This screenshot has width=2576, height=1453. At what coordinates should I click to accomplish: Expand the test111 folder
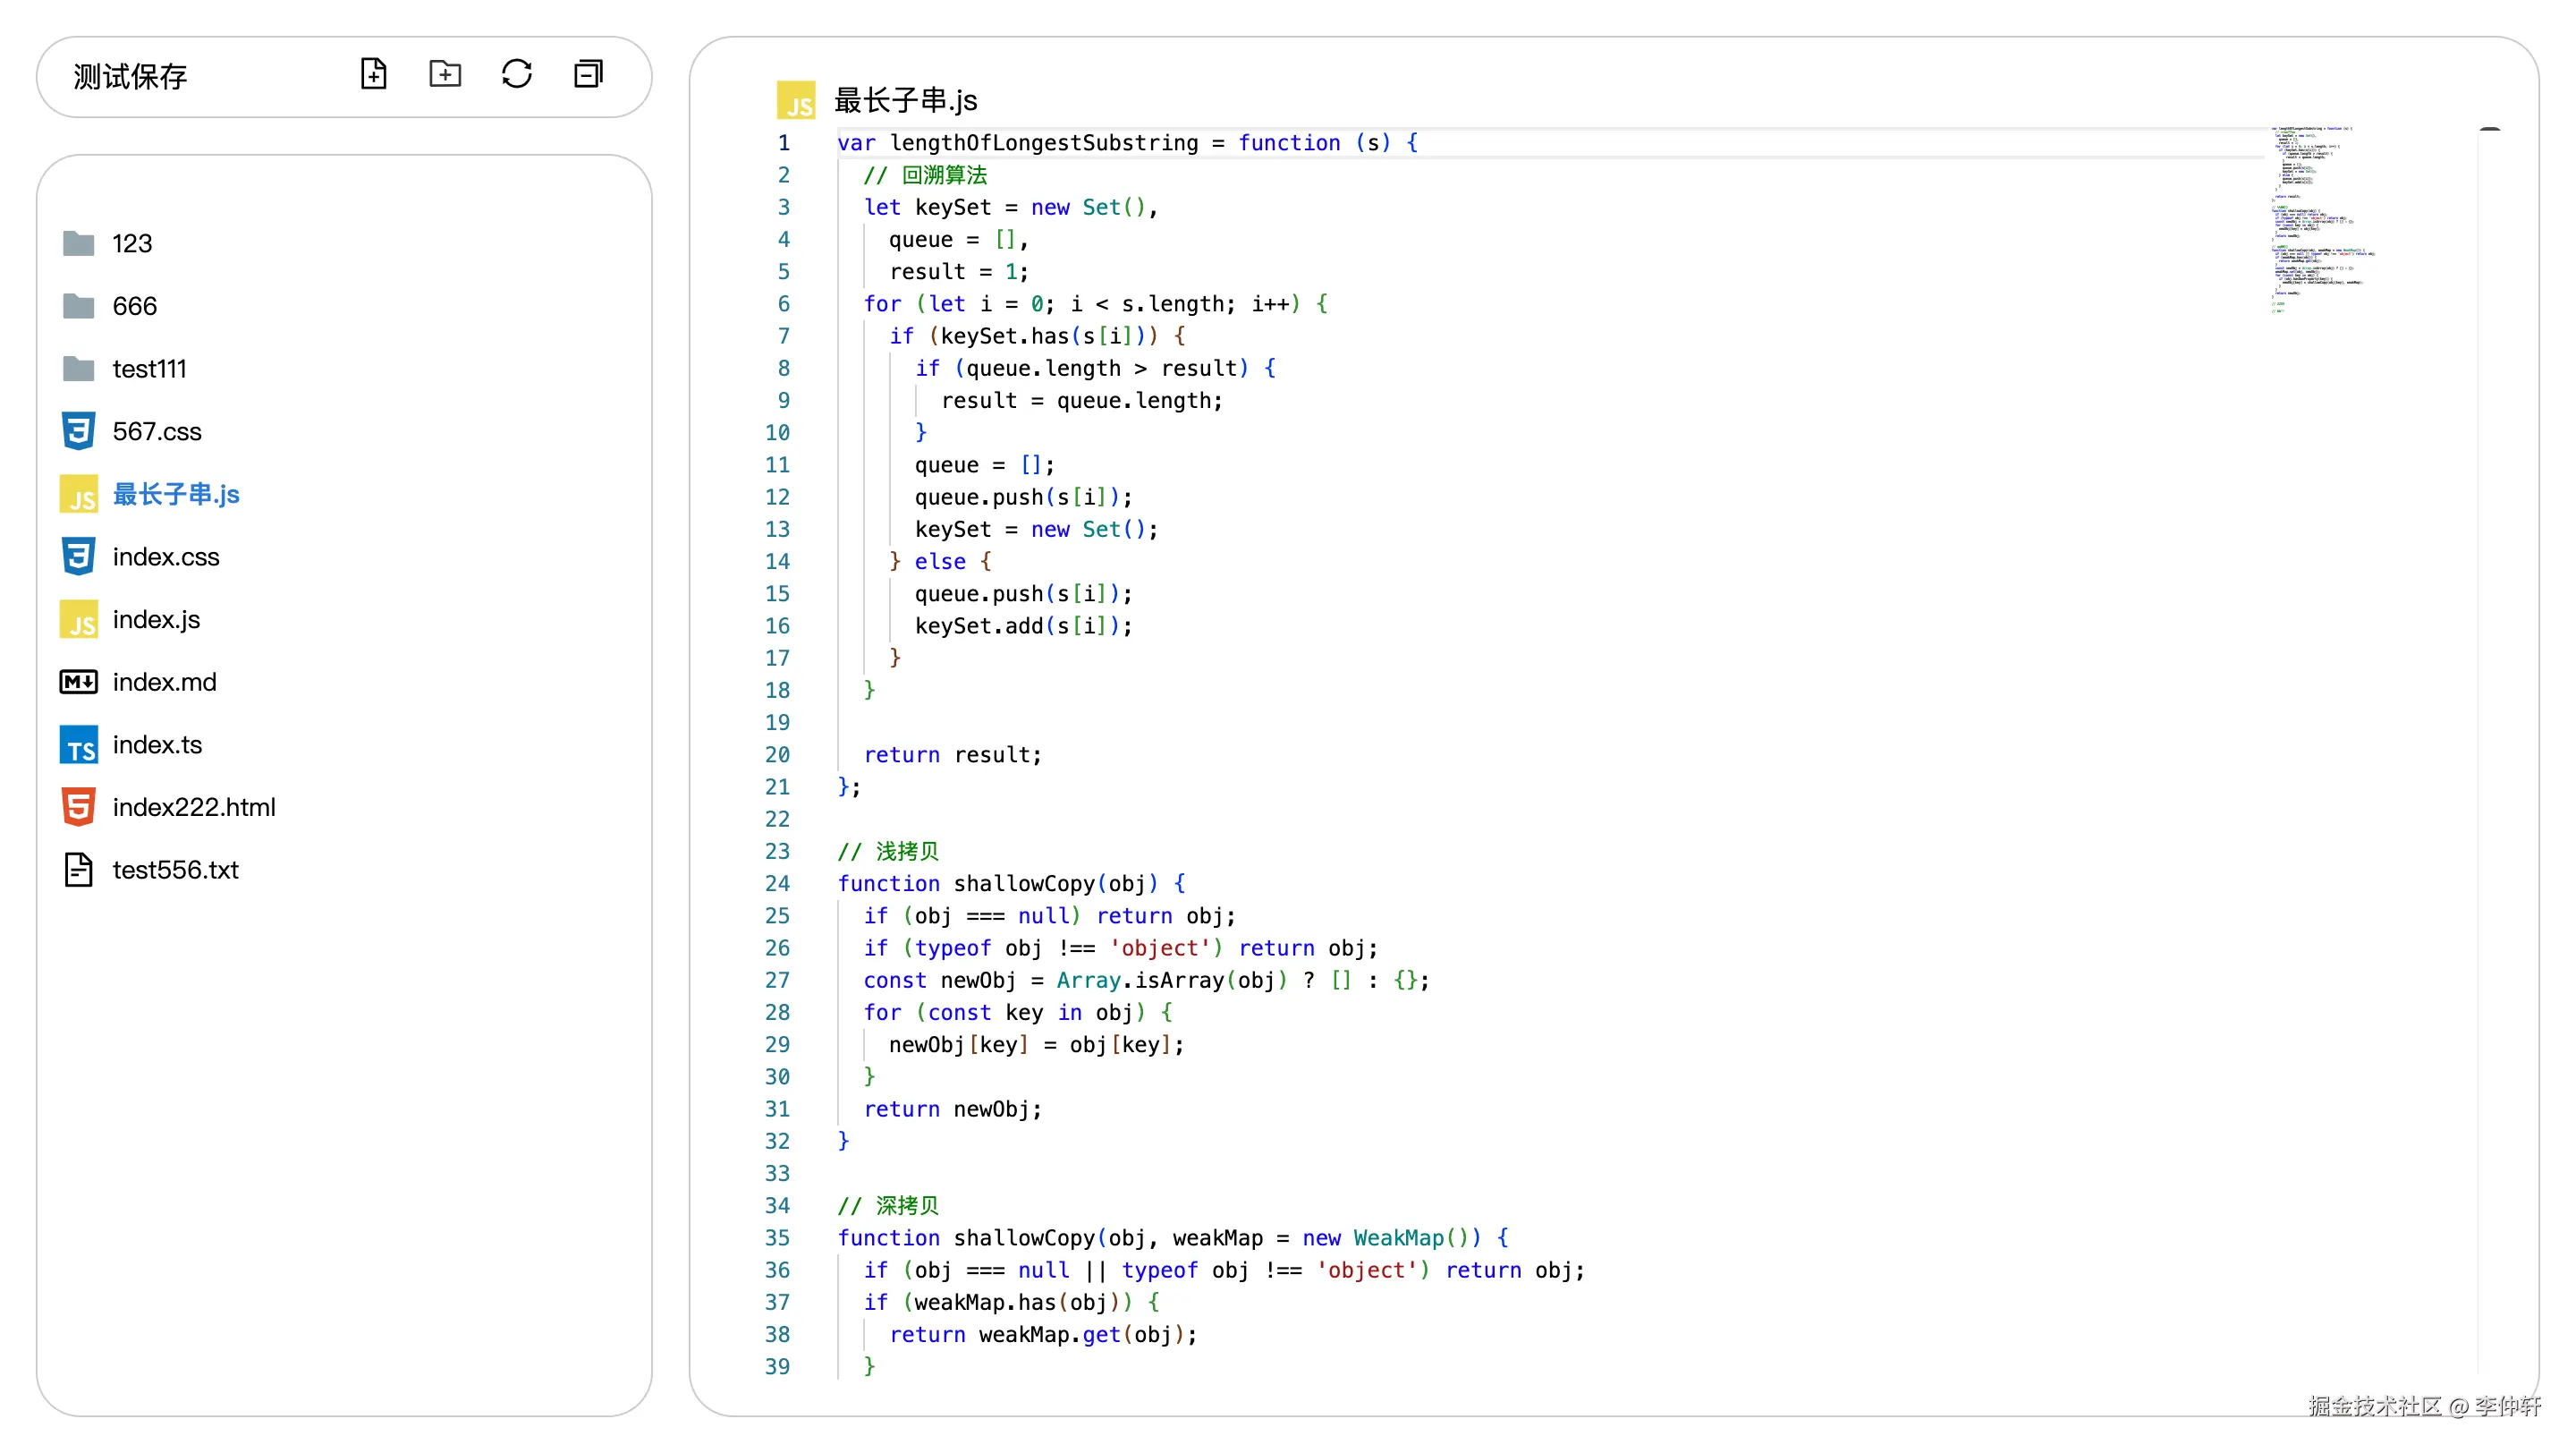coord(149,369)
